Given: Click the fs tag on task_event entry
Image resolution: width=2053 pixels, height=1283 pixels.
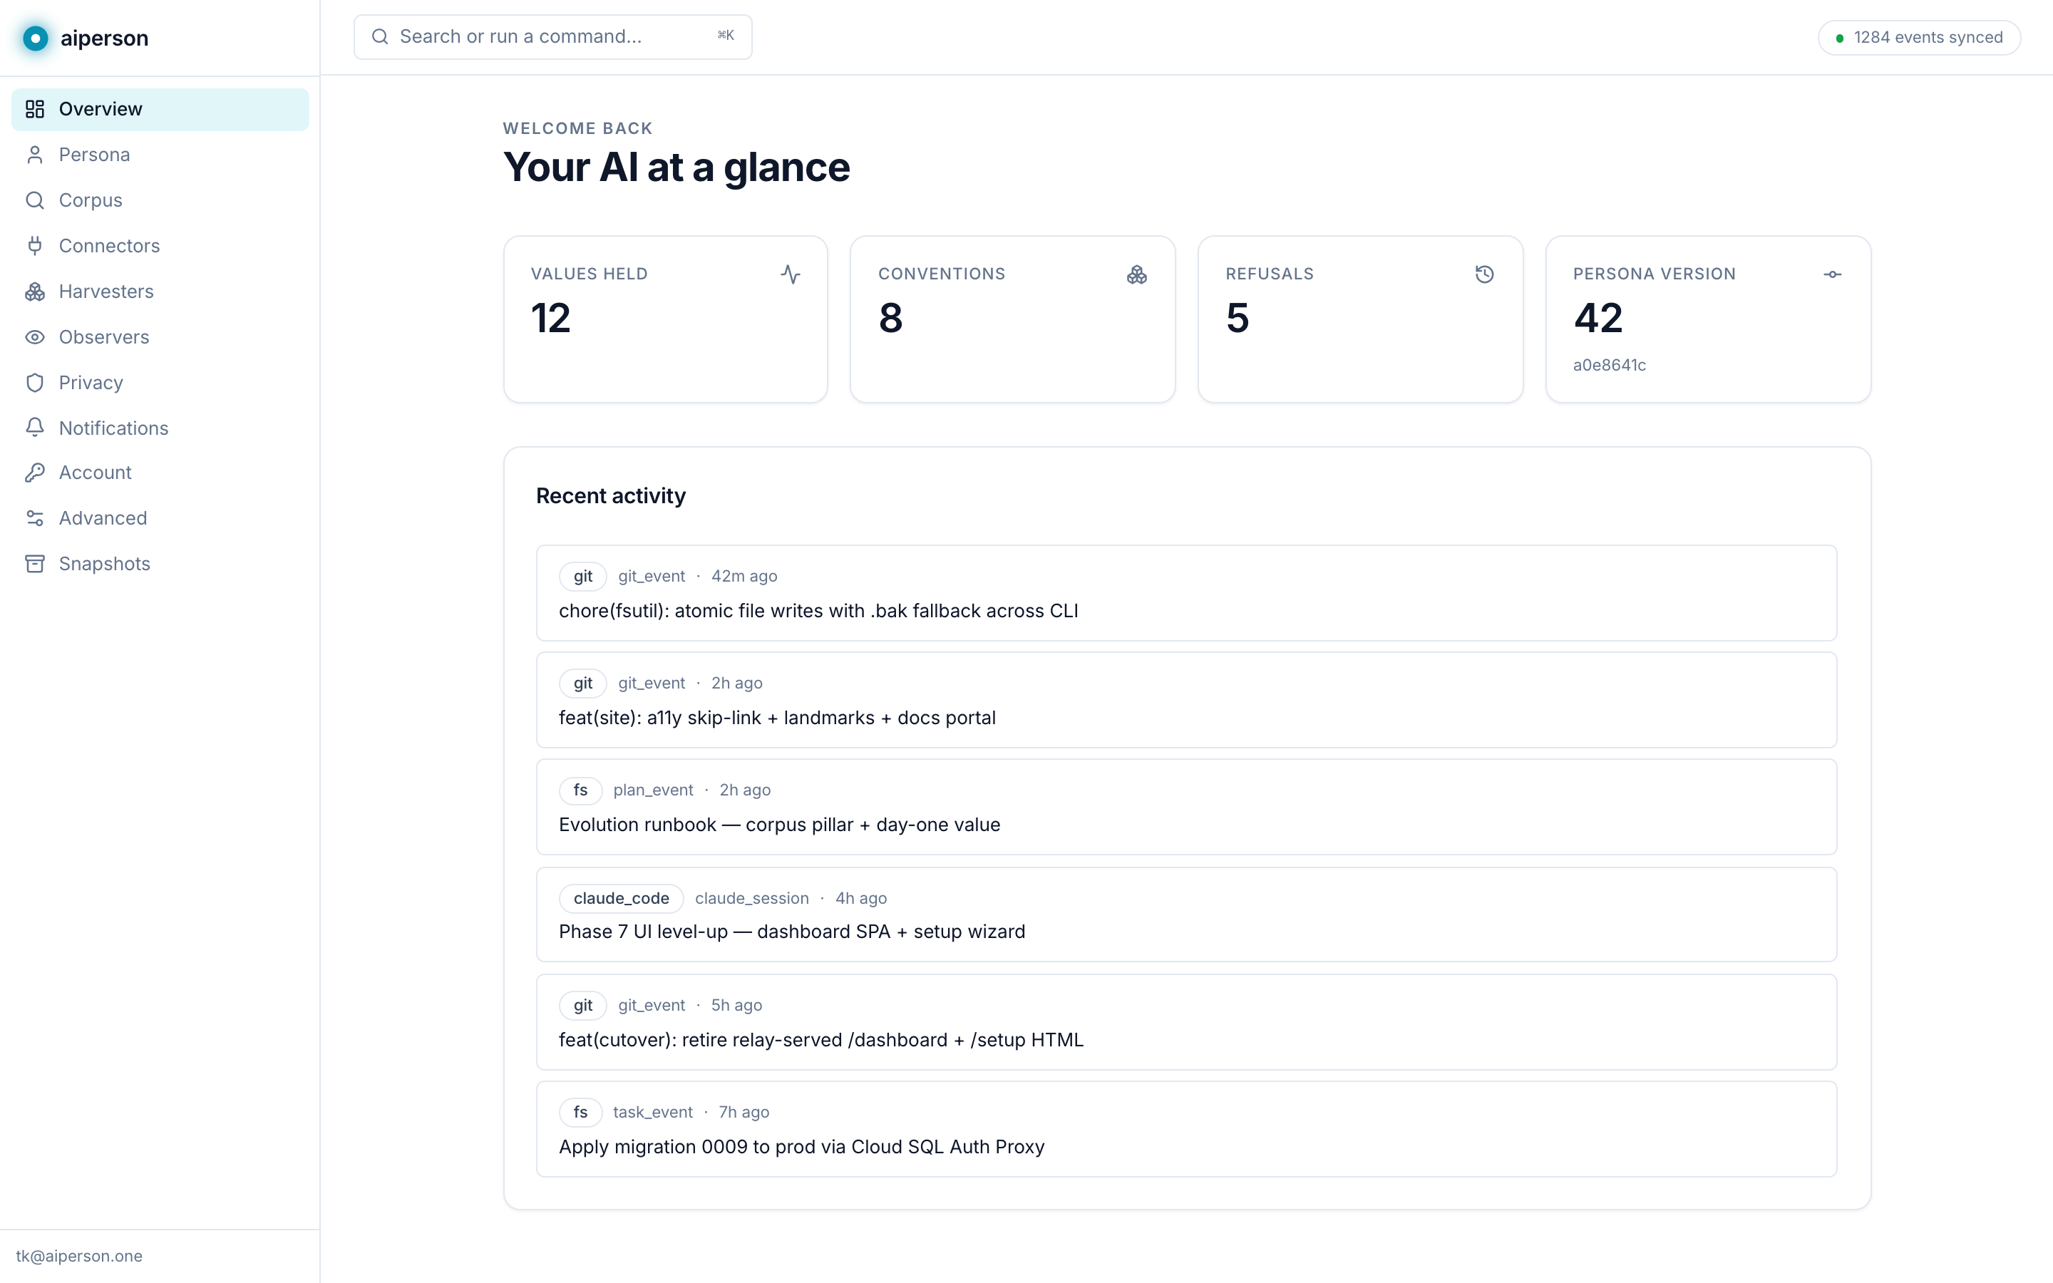Looking at the screenshot, I should coord(580,1113).
